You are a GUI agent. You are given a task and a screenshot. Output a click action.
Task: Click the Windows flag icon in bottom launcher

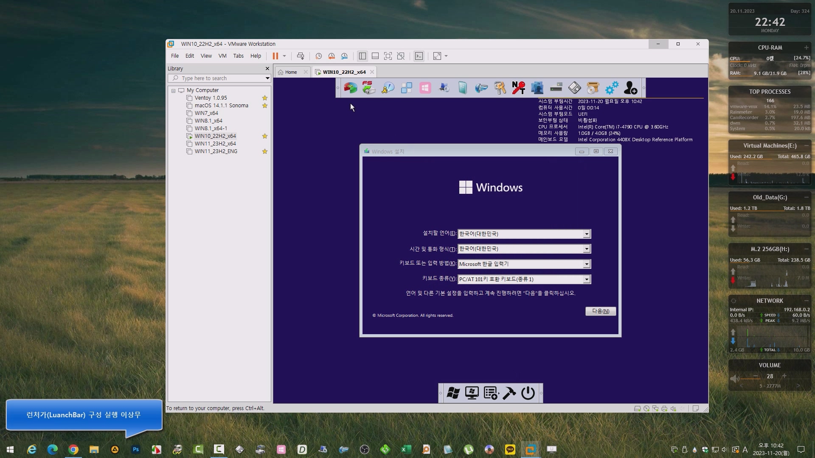tap(453, 393)
